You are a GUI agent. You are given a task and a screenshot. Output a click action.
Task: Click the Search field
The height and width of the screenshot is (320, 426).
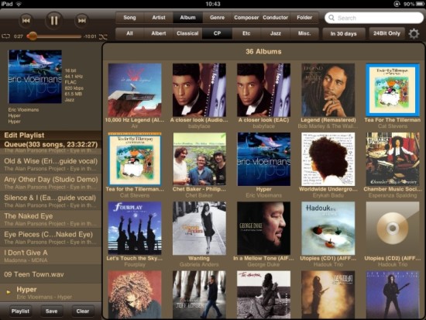(374, 18)
